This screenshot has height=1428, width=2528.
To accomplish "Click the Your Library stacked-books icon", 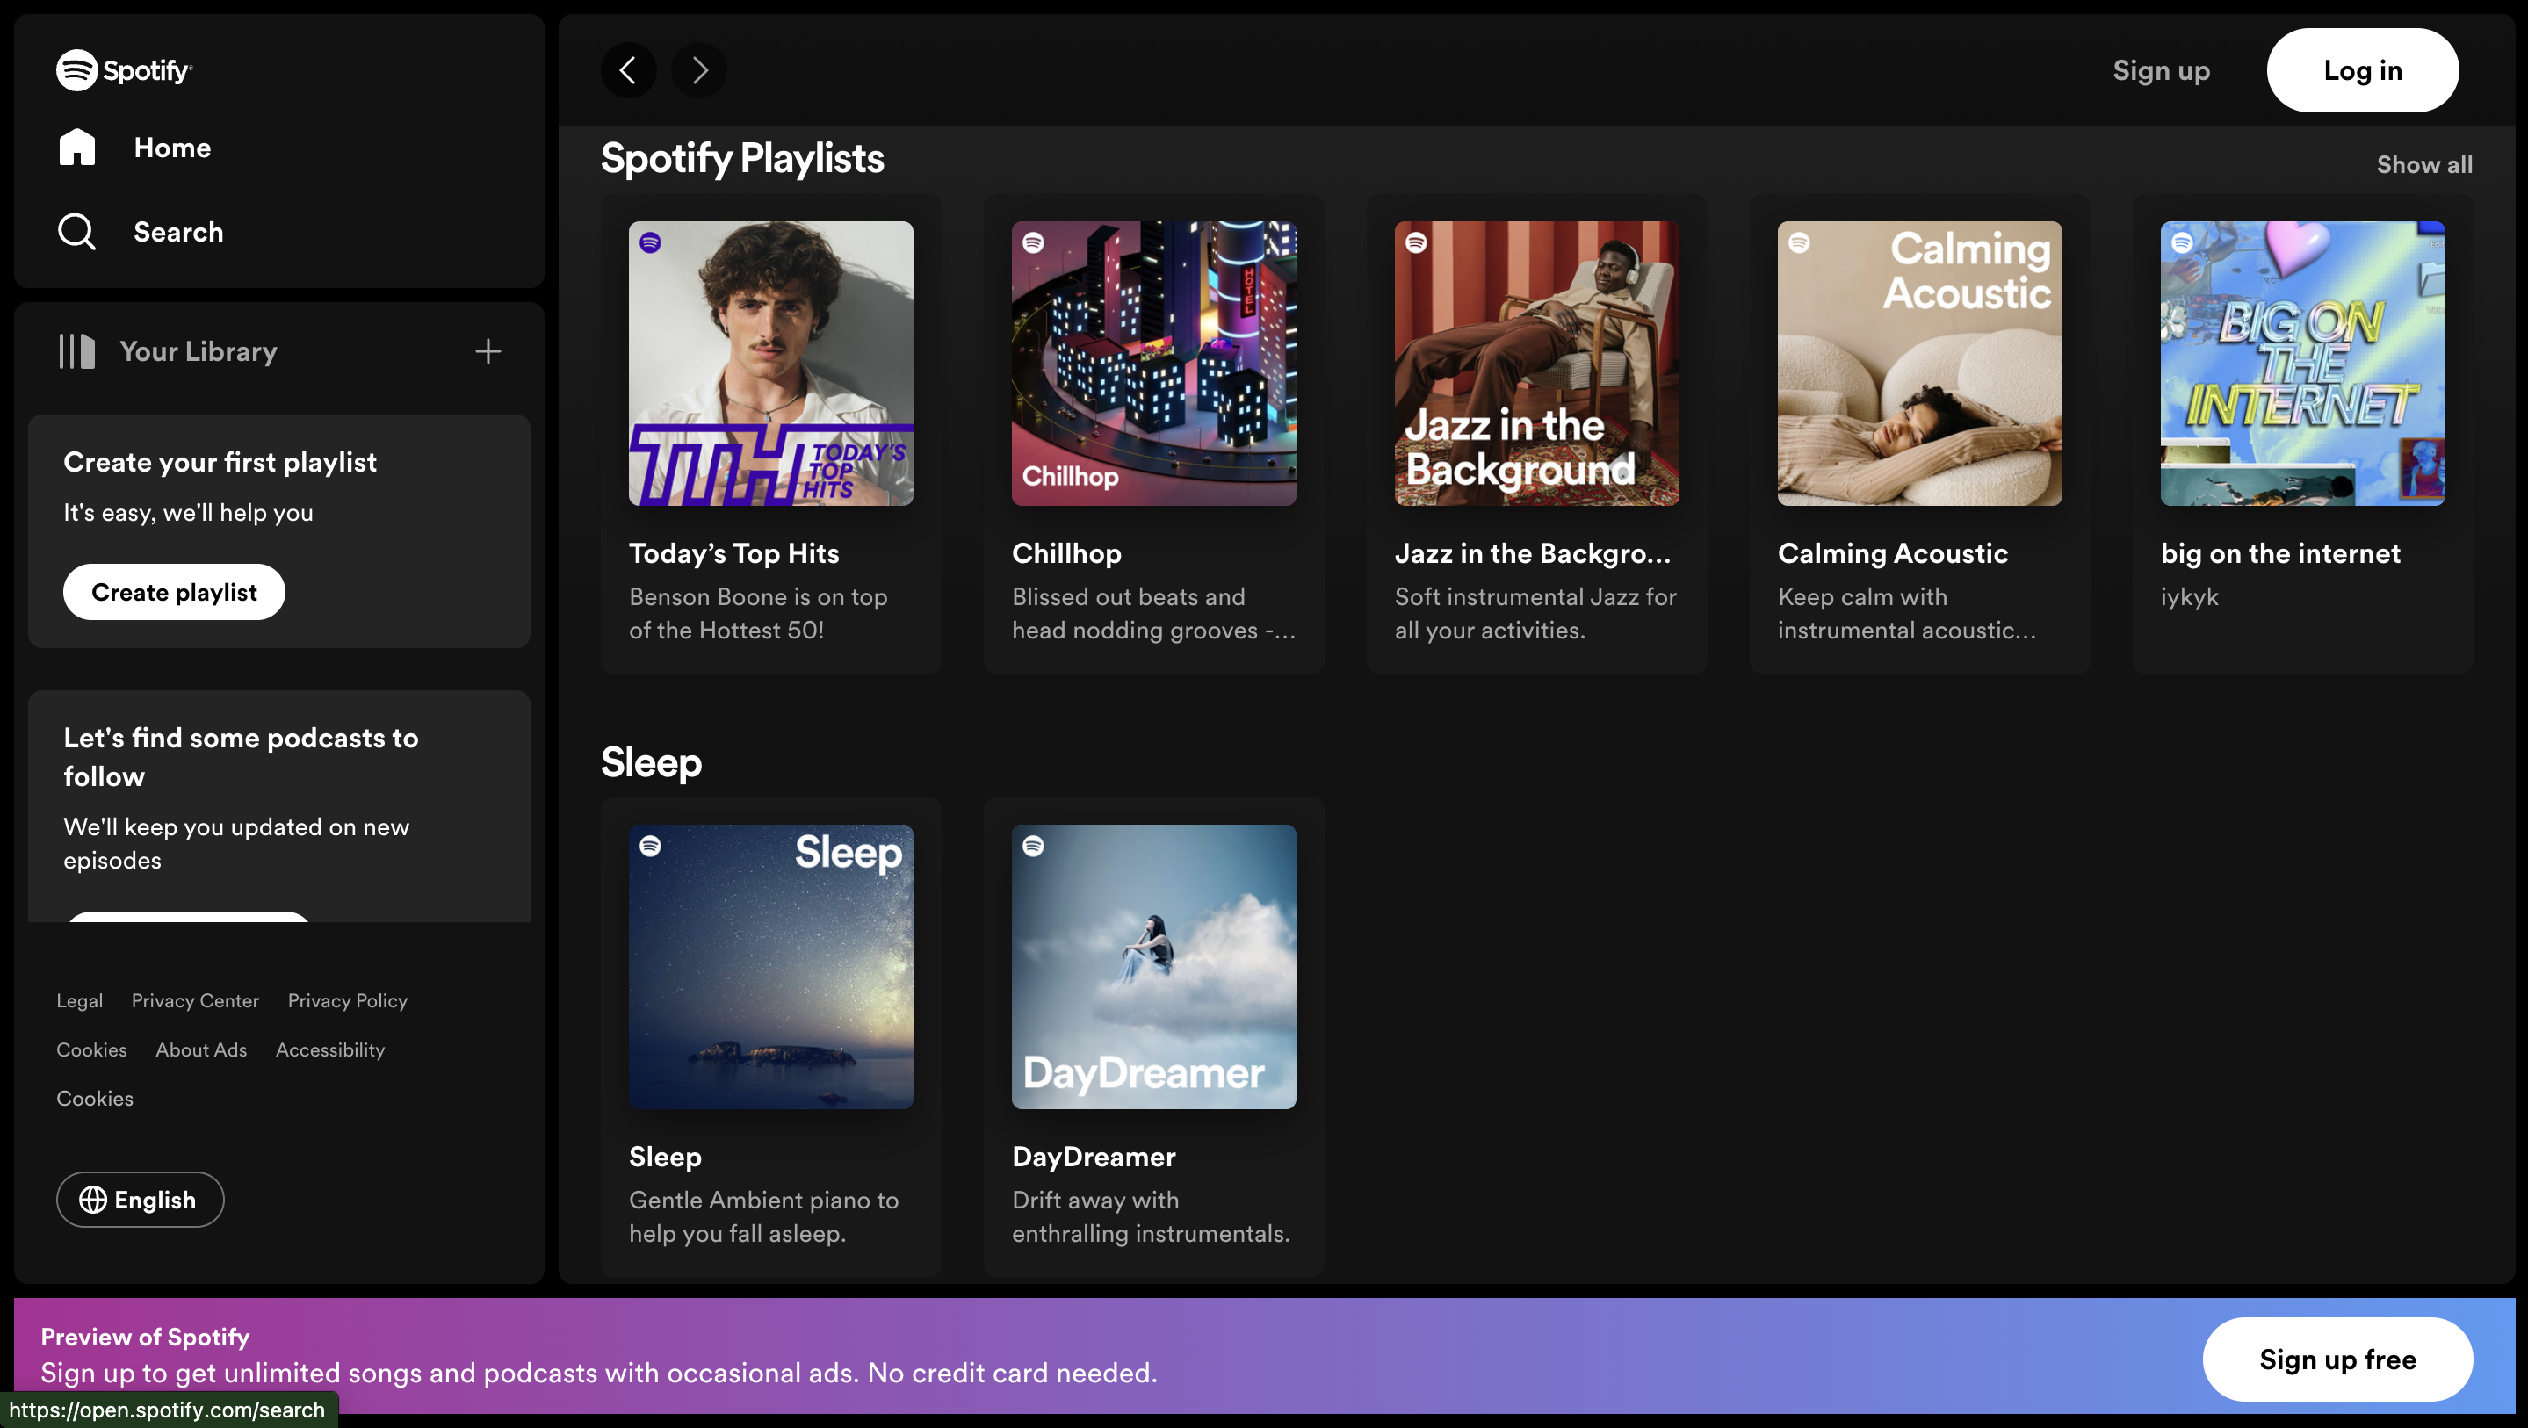I will coord(76,351).
